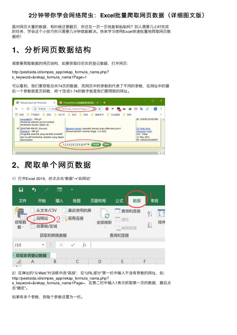Viewport: 237px width, 335px height.
Task: Select column E header
Action: coord(122,262)
